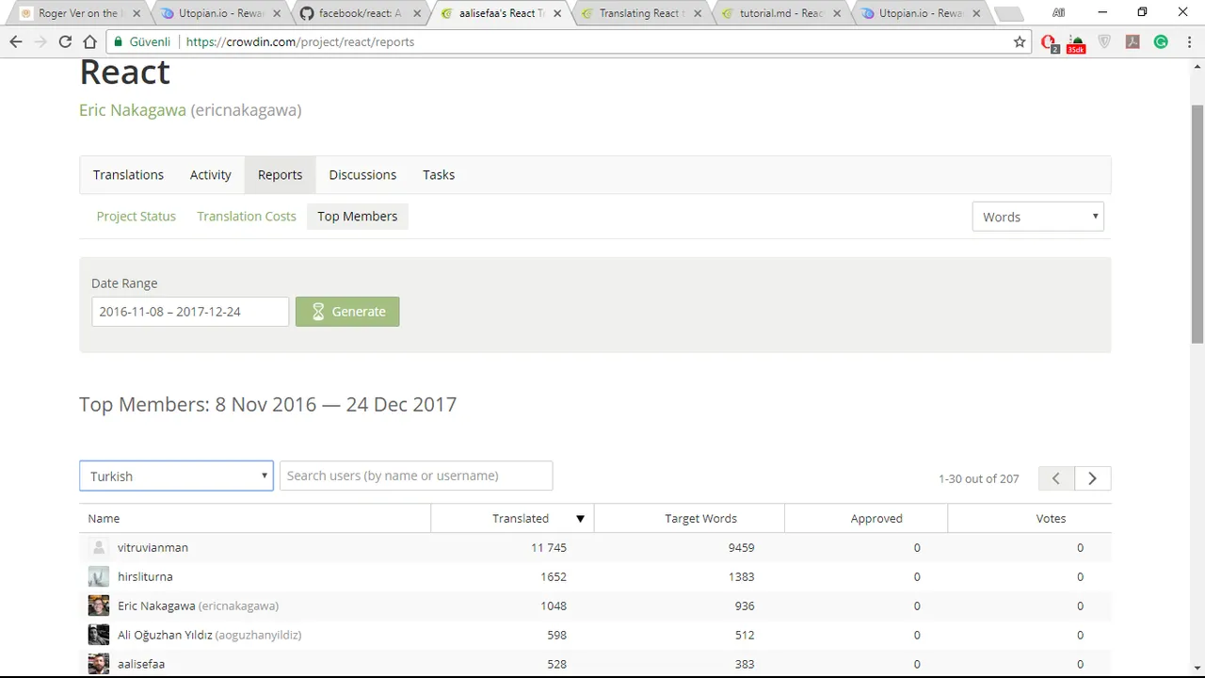Sort by Translated column arrow

580,519
